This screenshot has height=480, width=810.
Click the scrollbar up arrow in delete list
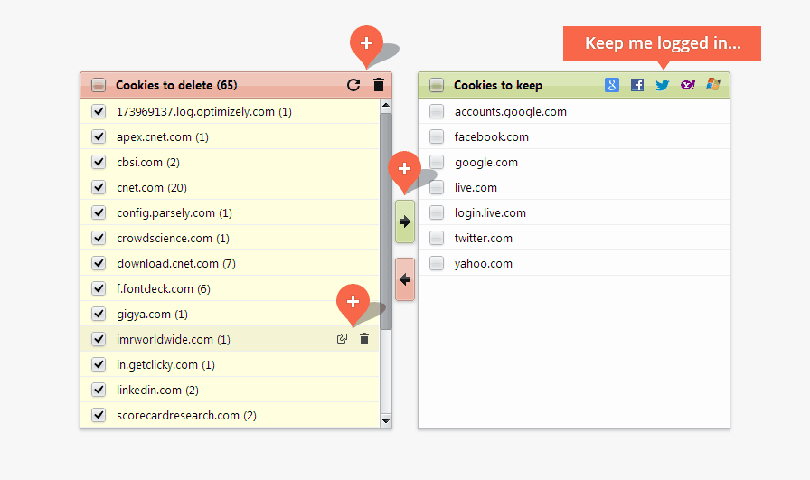(386, 105)
